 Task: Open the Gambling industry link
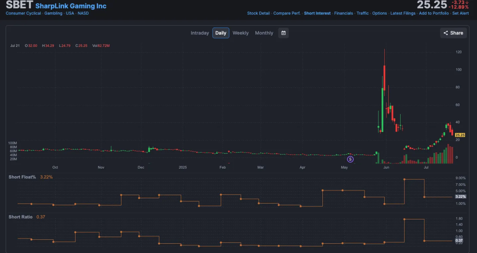pyautogui.click(x=53, y=13)
